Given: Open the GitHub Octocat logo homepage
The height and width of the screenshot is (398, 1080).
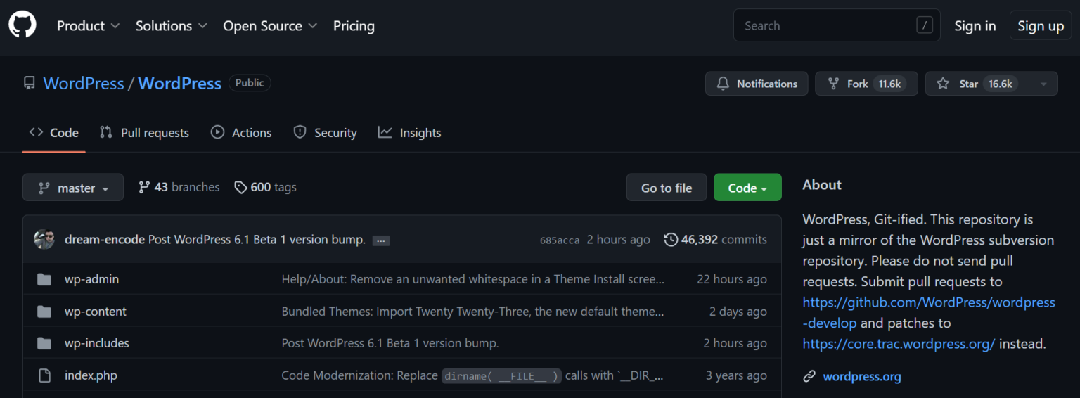Looking at the screenshot, I should pos(22,25).
